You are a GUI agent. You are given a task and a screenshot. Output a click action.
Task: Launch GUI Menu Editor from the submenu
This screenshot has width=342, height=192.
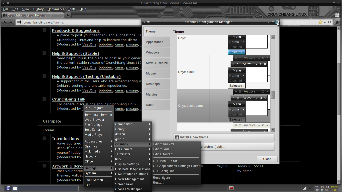coord(176,161)
